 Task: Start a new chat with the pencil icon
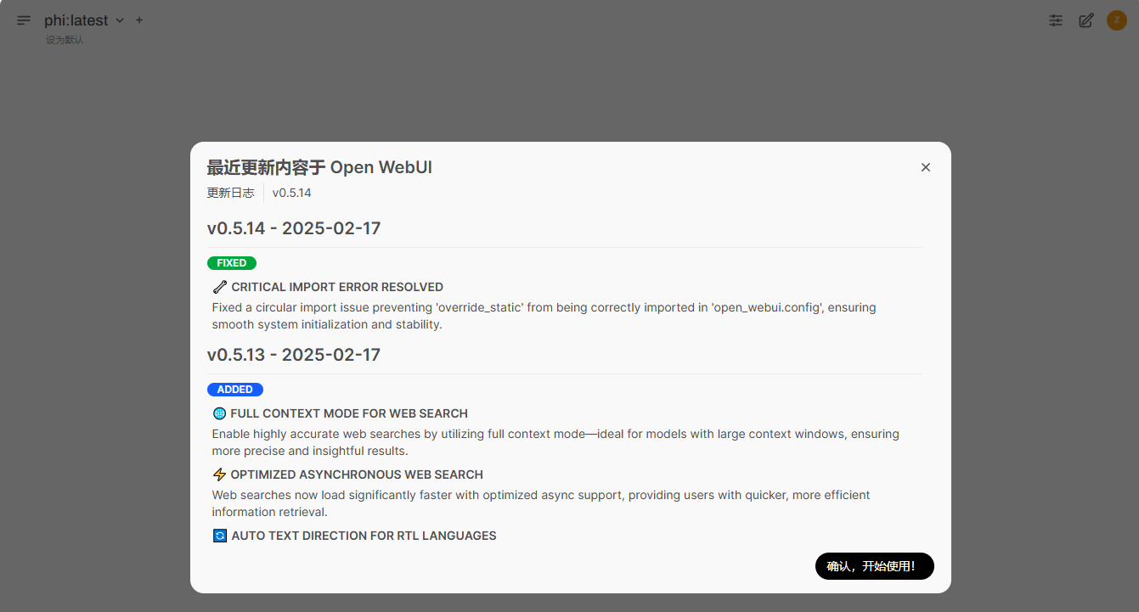pyautogui.click(x=1086, y=20)
